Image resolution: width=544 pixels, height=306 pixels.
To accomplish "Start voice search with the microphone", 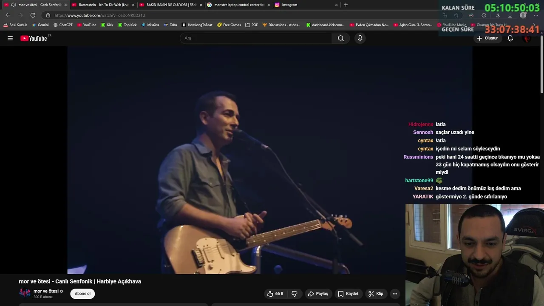I will pyautogui.click(x=360, y=38).
